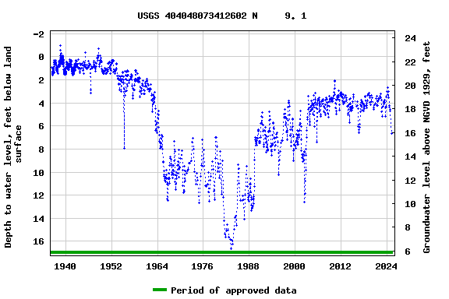Click the left axis depth value '14'
This screenshot has width=449, height=299.
[39, 219]
